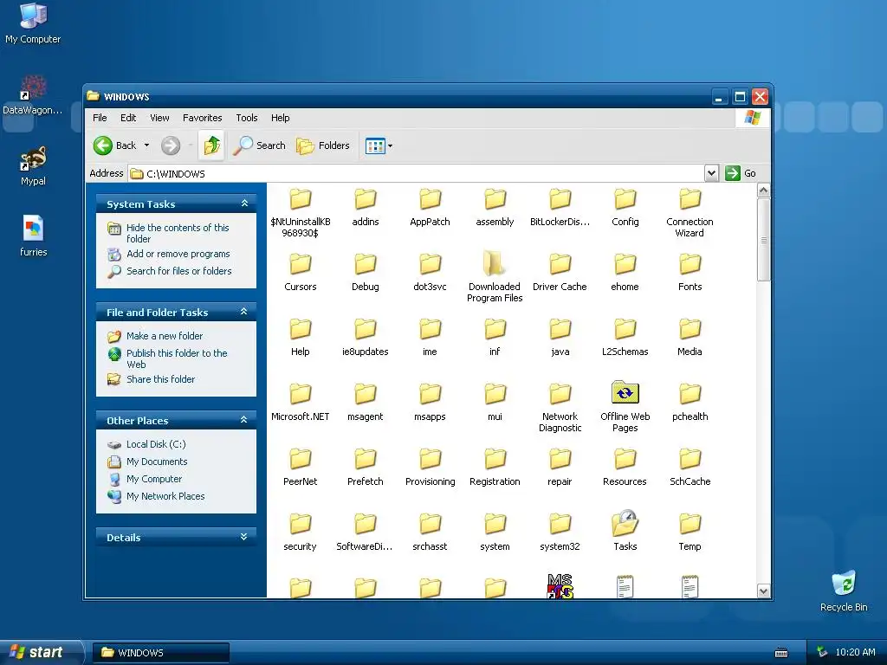Click the Views toolbar icon
Screen dimensions: 887x665
point(375,145)
